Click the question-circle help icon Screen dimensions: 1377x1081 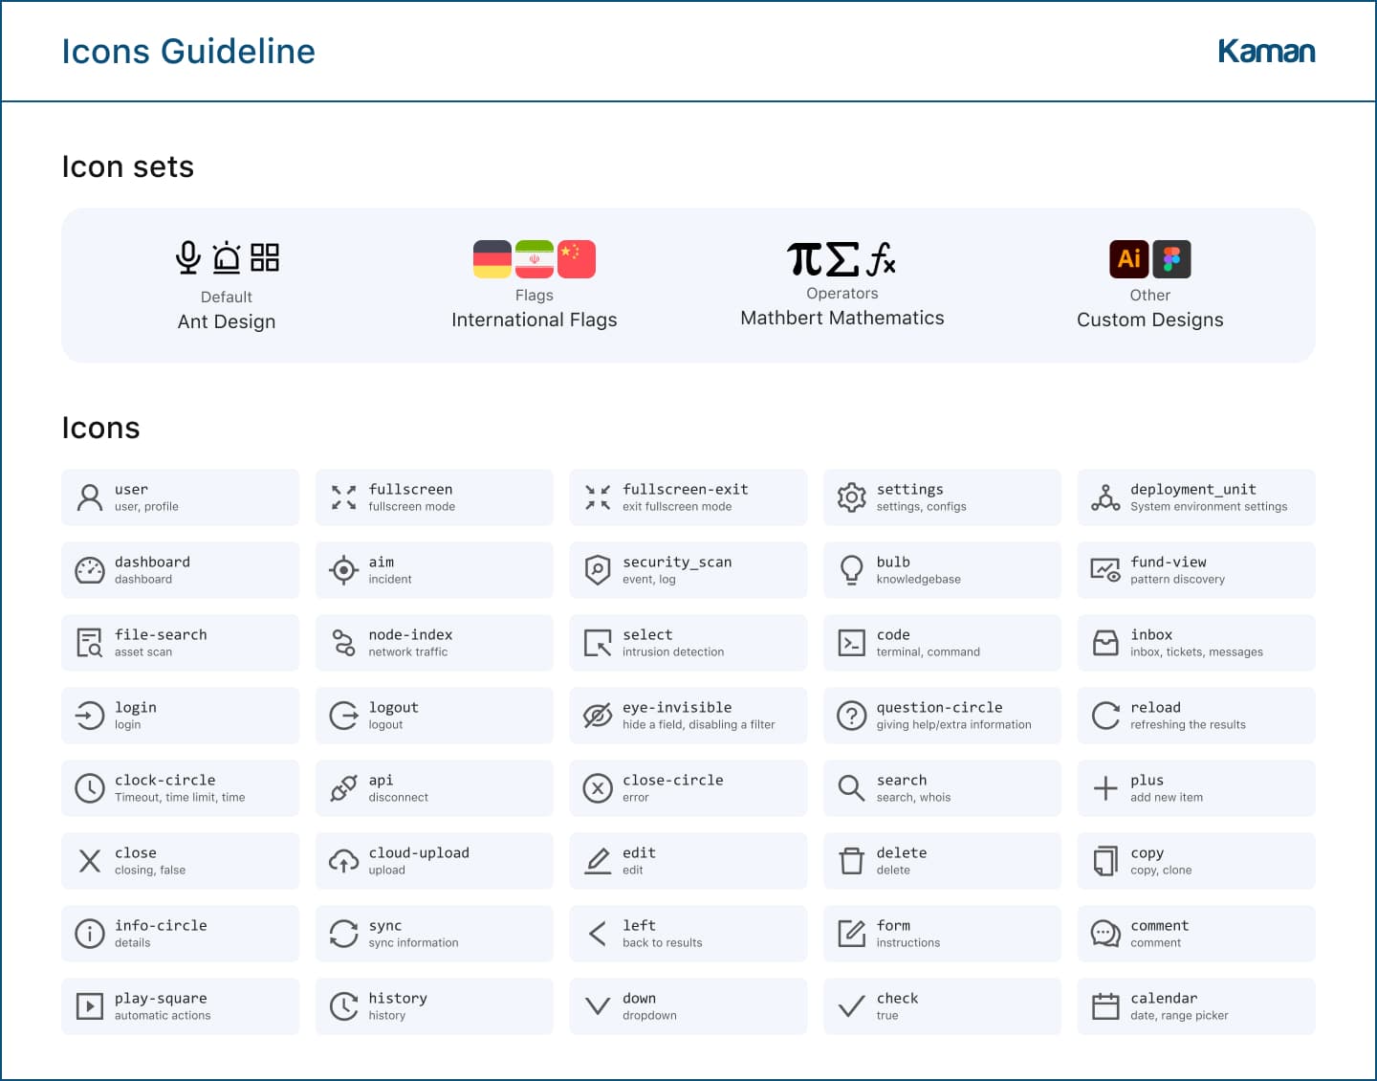click(x=851, y=716)
